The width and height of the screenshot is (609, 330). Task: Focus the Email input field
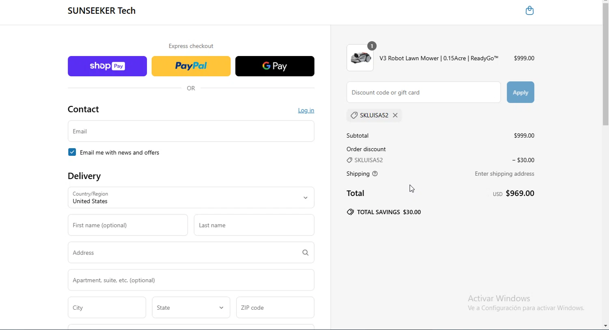(191, 132)
